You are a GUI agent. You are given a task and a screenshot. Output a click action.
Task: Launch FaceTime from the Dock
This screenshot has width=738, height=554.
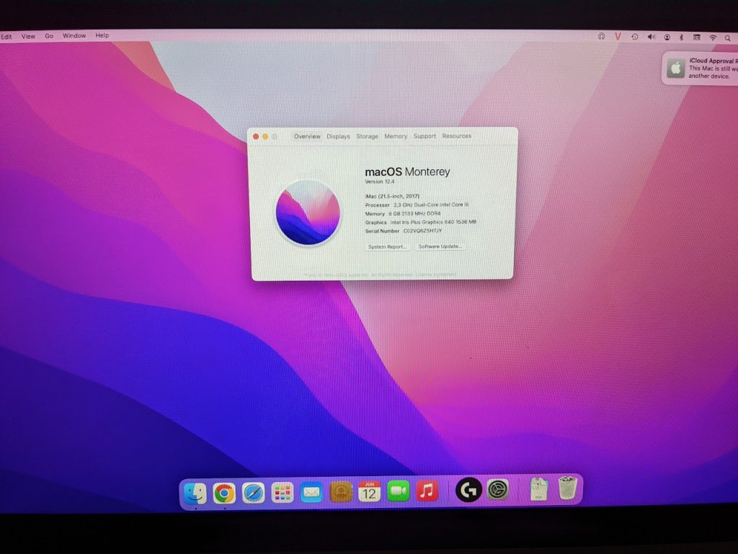[x=398, y=491]
